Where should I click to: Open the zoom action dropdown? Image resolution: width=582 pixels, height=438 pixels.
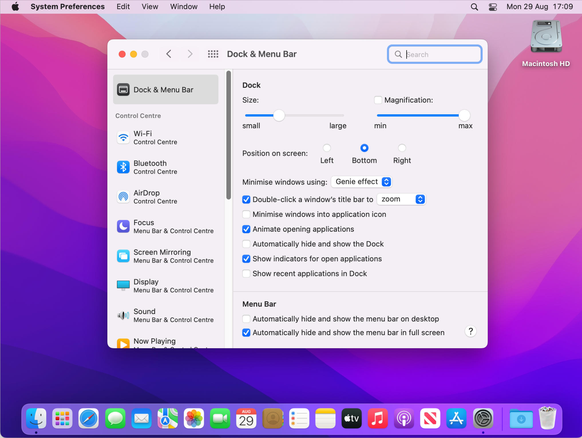click(401, 199)
